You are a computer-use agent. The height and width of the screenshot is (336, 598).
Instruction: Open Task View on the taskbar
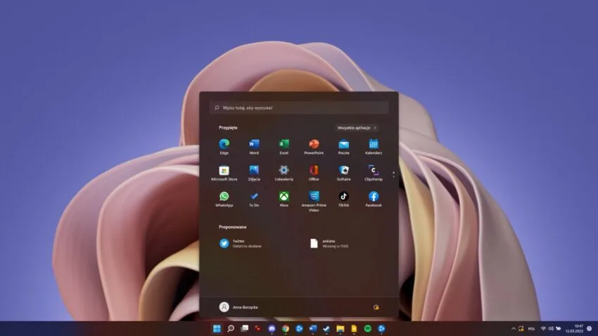244,328
